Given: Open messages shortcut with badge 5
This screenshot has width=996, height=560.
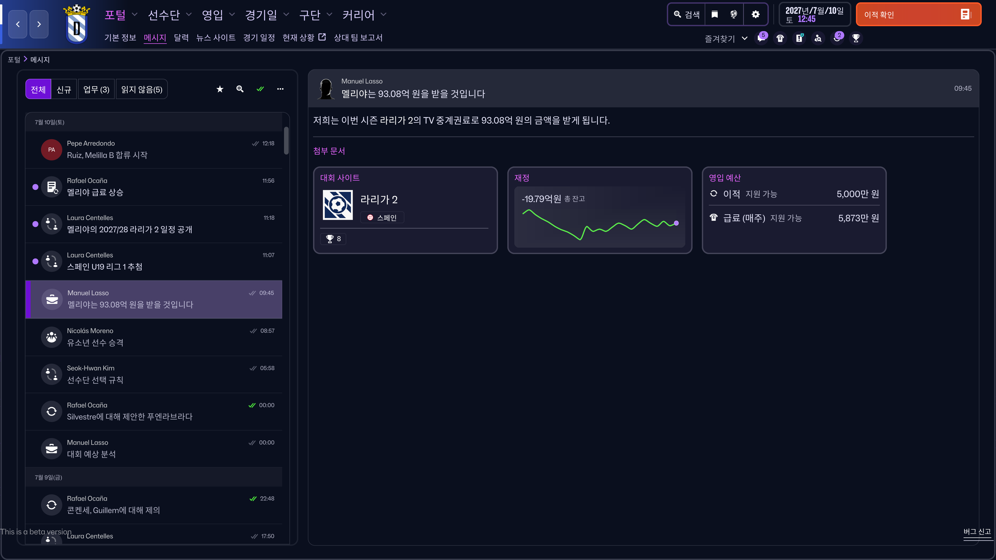Looking at the screenshot, I should (761, 38).
